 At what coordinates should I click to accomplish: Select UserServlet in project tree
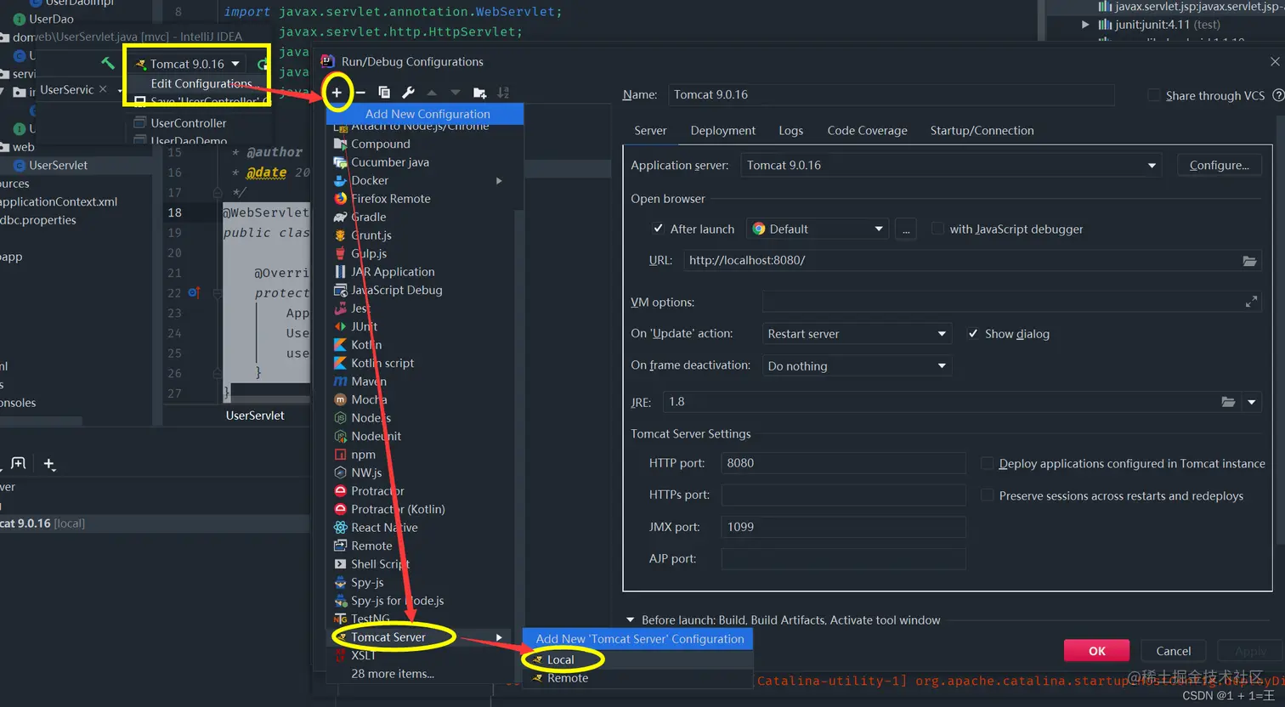(58, 166)
